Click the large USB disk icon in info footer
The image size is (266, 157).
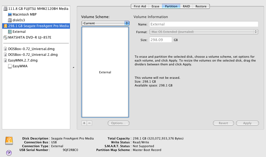pos(9,141)
